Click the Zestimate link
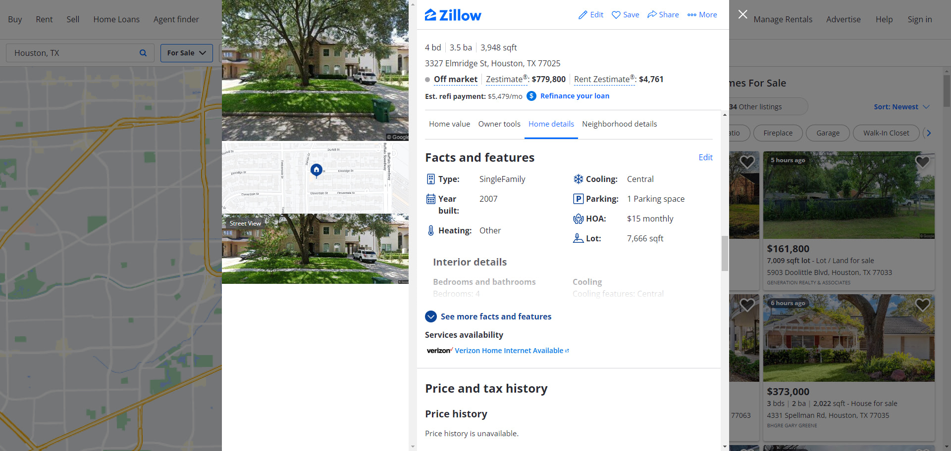This screenshot has width=951, height=451. tap(506, 79)
